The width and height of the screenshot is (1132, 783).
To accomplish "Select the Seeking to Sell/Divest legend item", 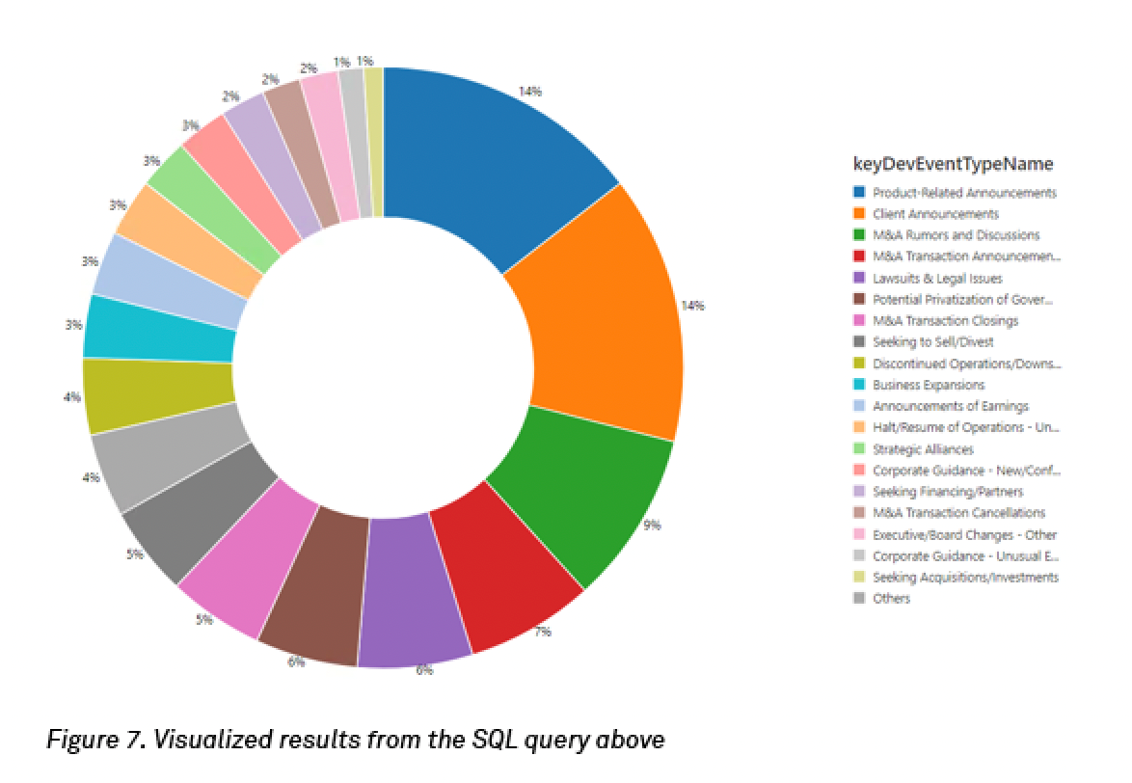I will pyautogui.click(x=932, y=342).
